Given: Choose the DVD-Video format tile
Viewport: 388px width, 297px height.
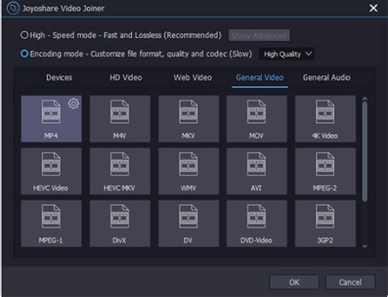Looking at the screenshot, I should [256, 223].
